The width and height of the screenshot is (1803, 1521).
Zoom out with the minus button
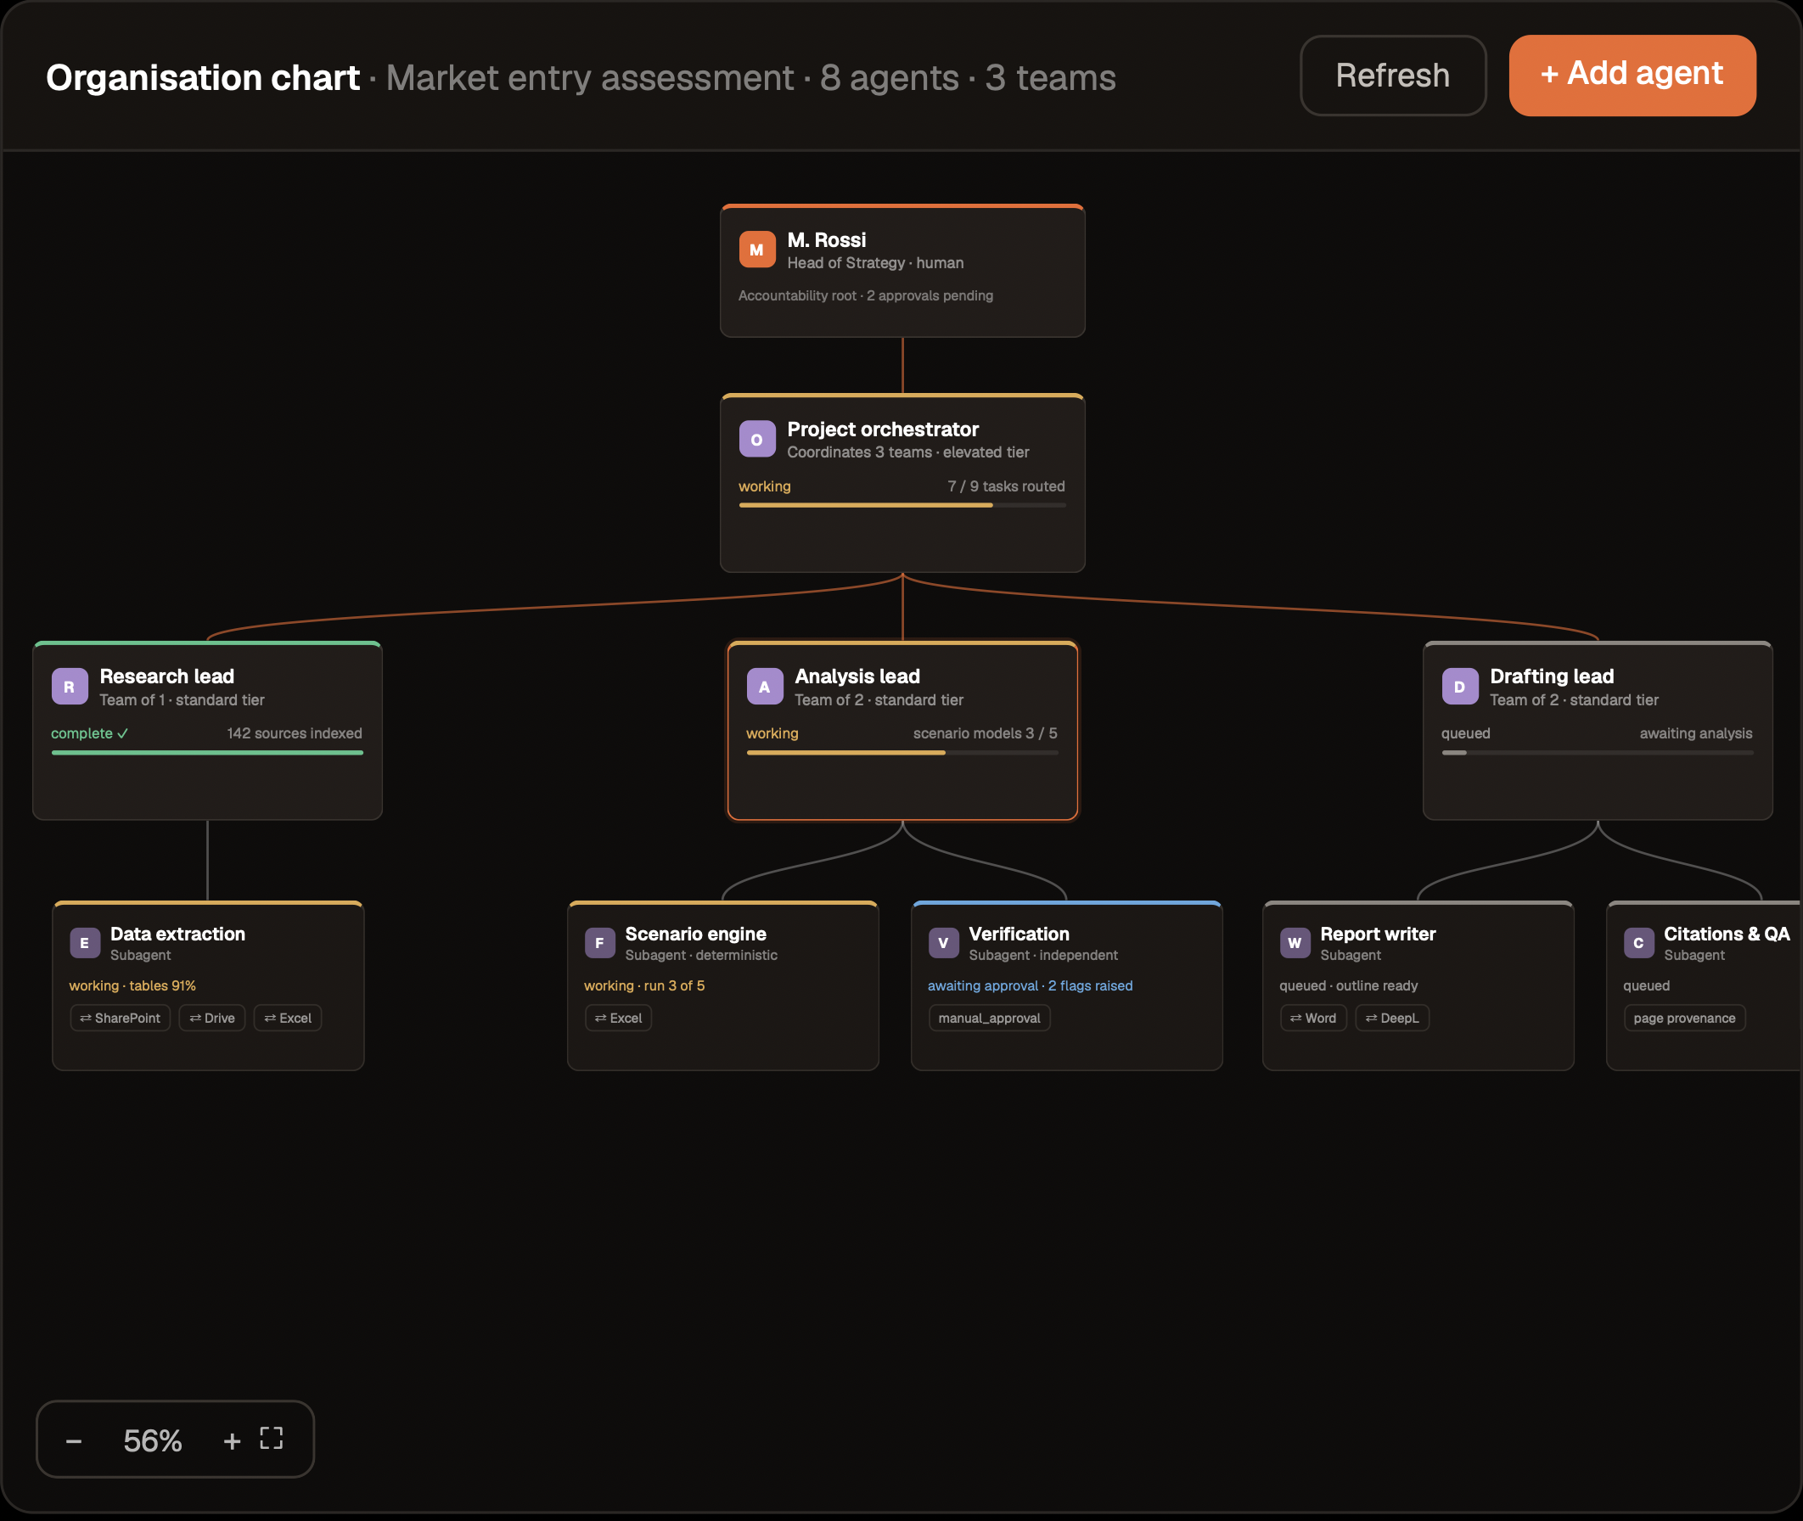(x=74, y=1441)
